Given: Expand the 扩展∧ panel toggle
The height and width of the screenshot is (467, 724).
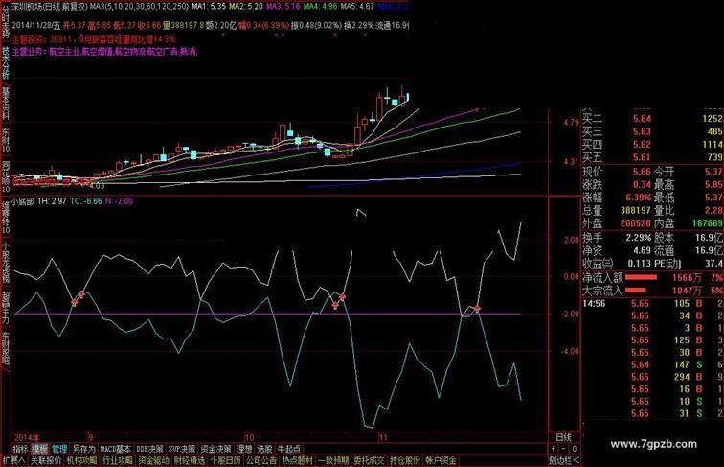Looking at the screenshot, I should pos(13,460).
